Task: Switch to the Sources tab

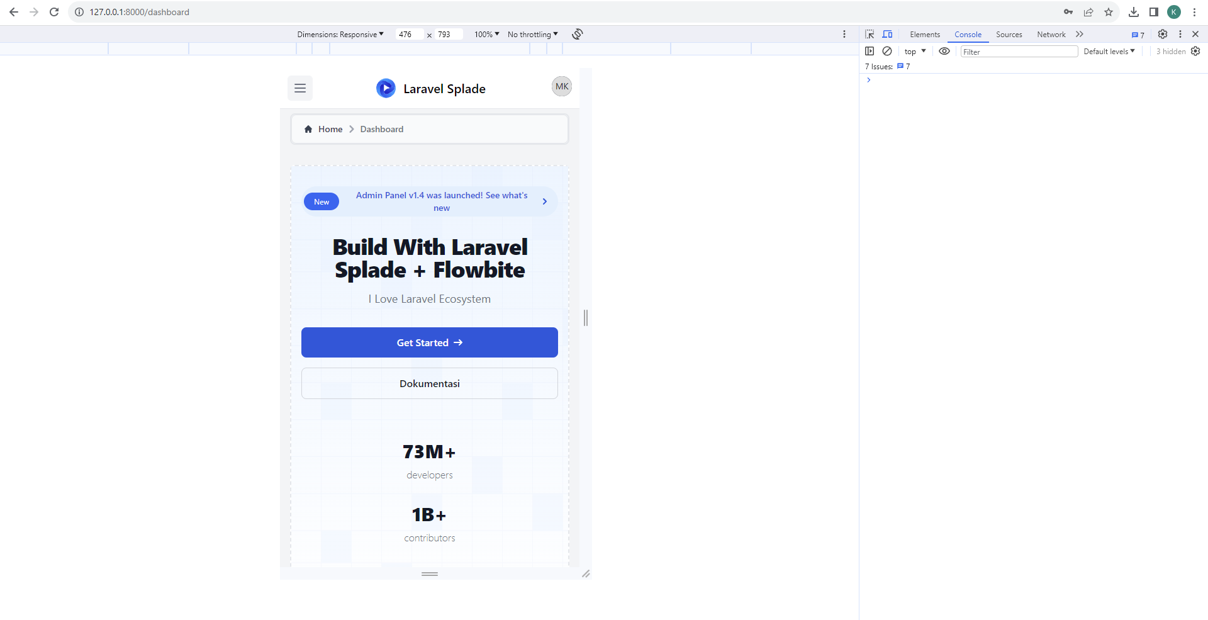Action: [x=1009, y=35]
